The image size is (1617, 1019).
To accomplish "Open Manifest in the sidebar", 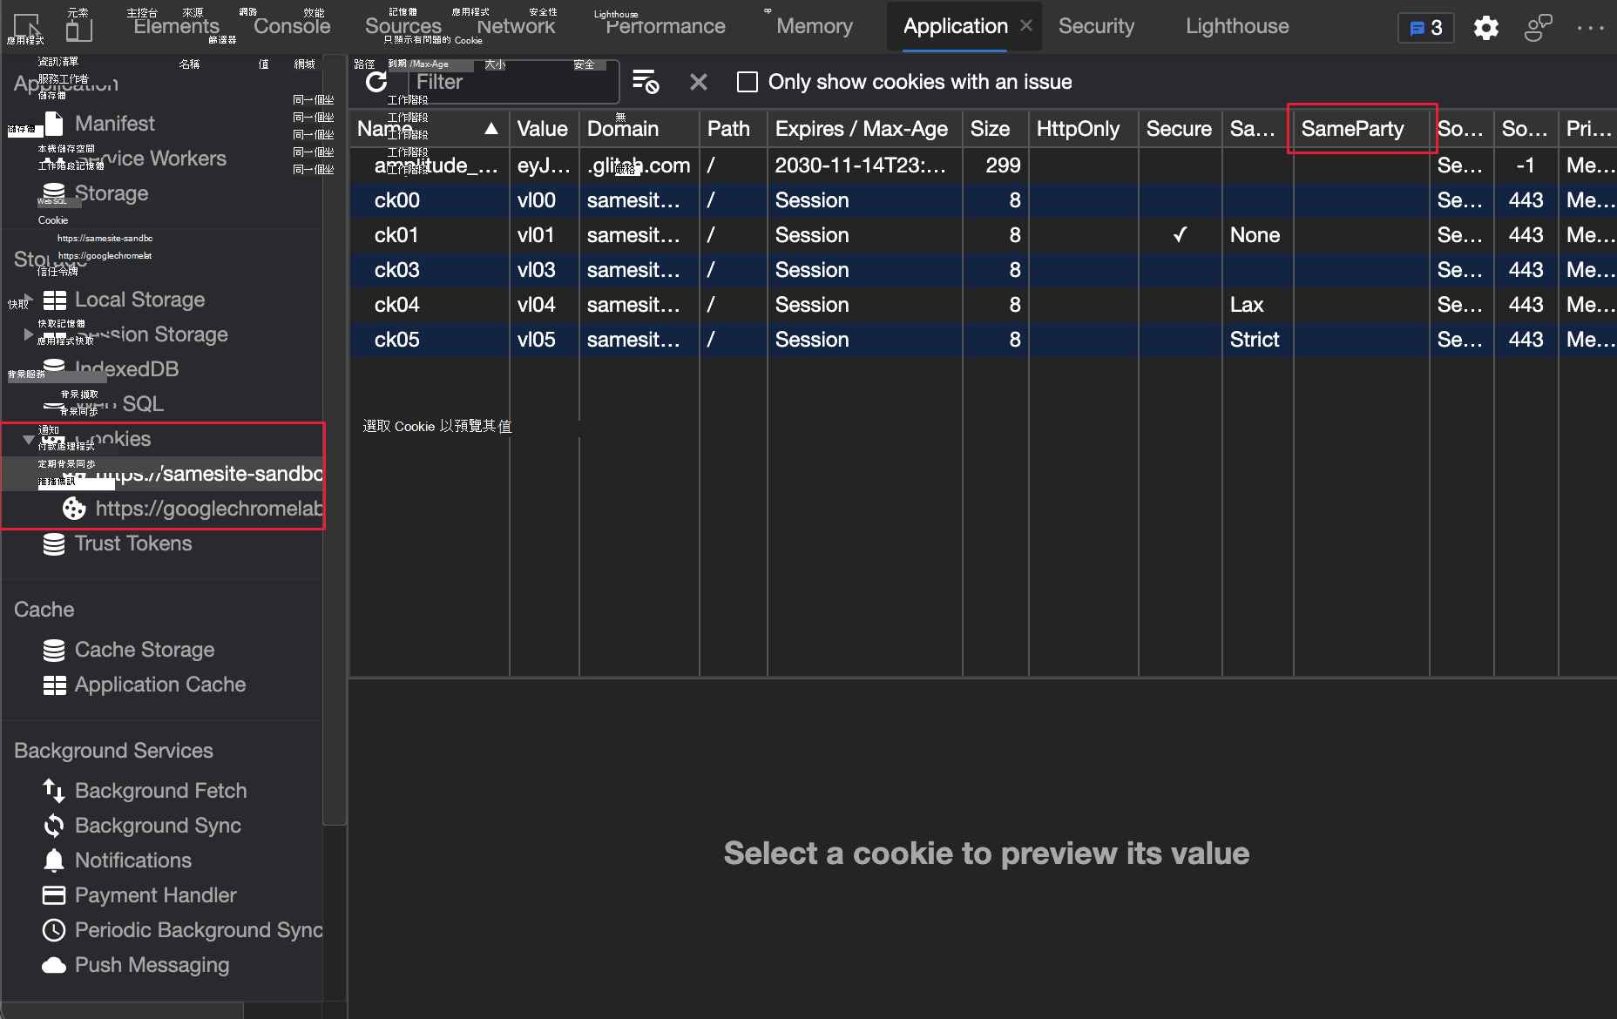I will pyautogui.click(x=115, y=124).
